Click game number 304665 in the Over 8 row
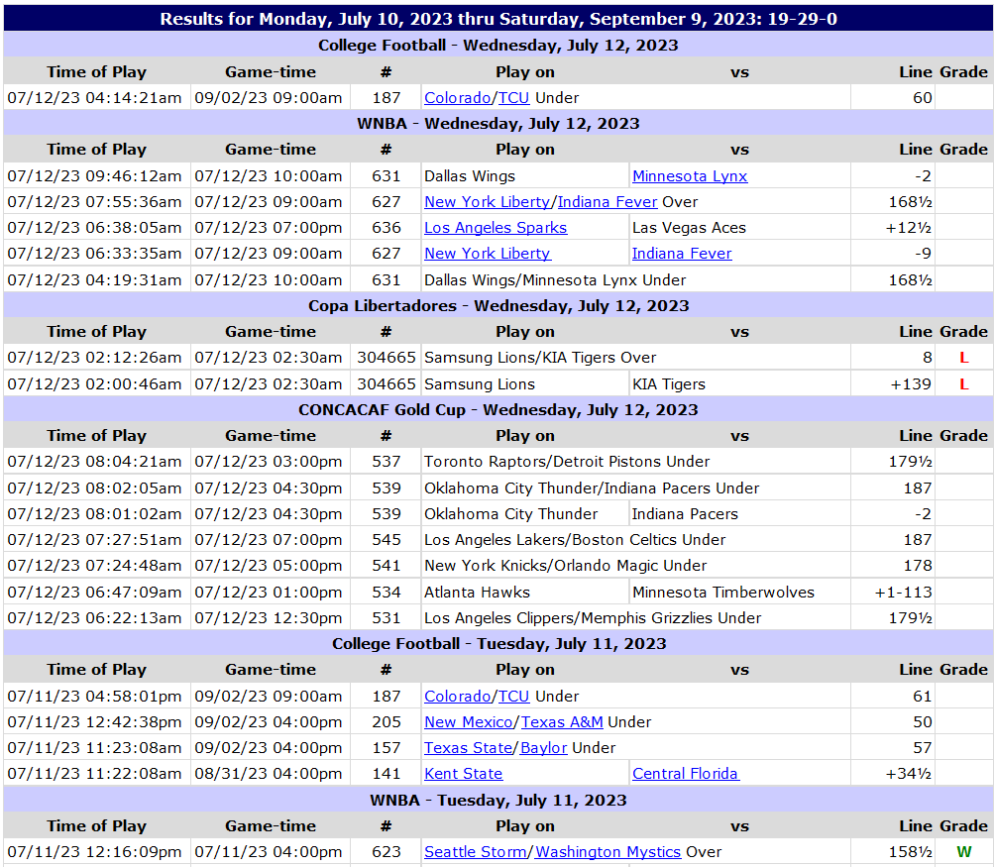 pos(387,358)
